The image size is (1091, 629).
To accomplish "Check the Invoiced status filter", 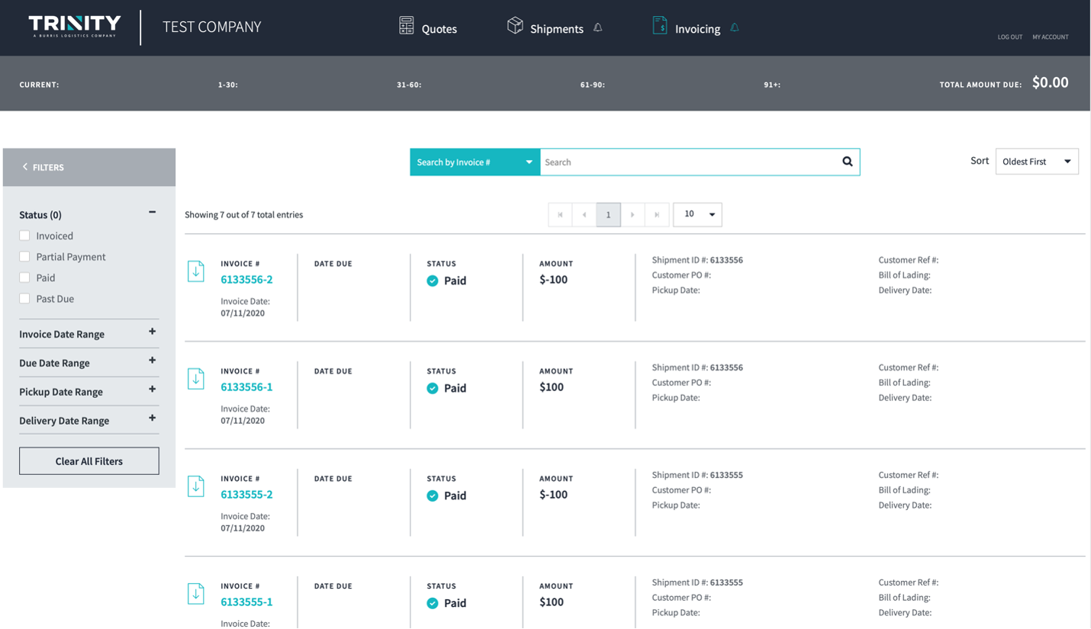I will (25, 236).
